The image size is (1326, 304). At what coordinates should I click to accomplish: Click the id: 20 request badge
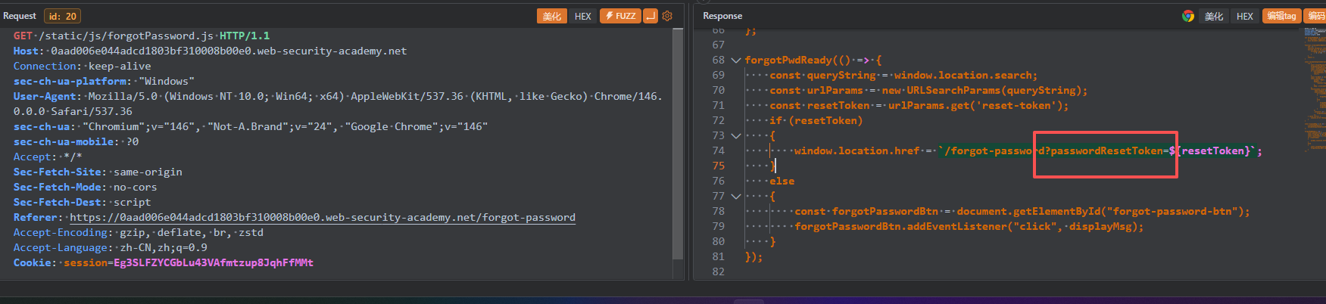coord(61,16)
